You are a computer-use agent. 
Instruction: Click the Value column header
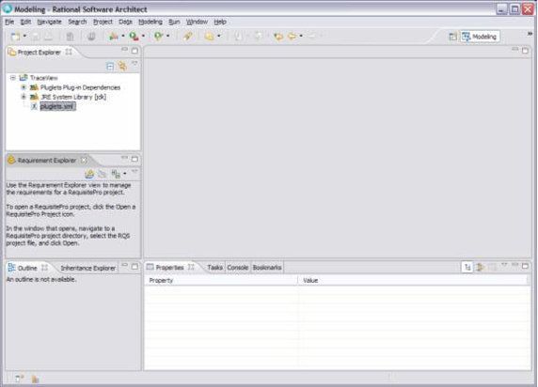[413, 281]
